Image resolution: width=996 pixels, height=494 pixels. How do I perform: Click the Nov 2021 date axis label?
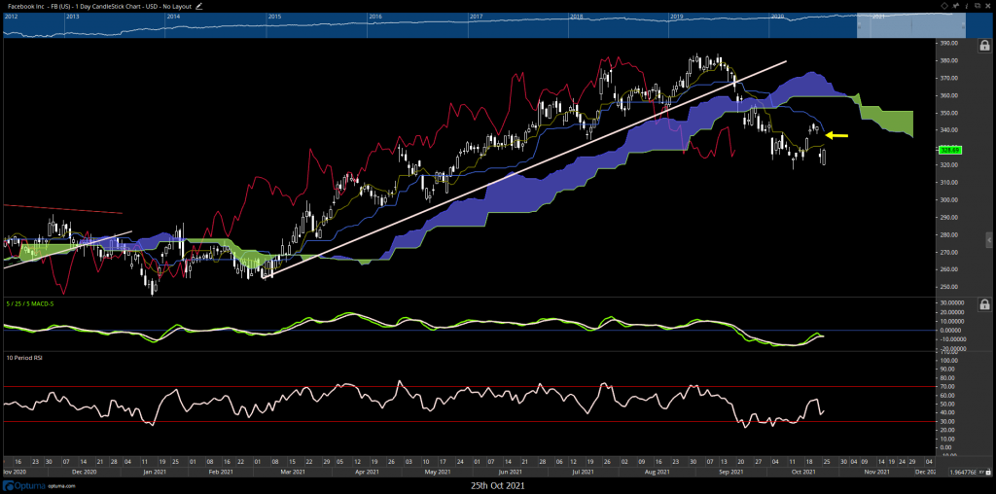876,472
